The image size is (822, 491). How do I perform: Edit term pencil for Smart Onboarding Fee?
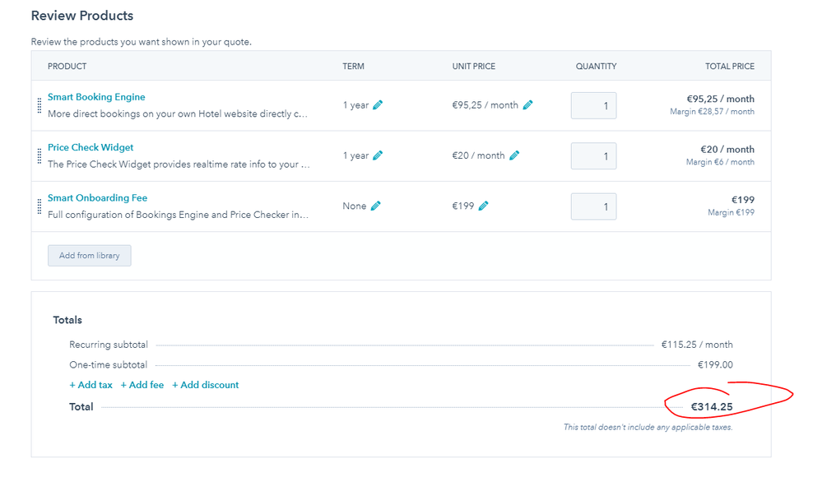point(375,206)
